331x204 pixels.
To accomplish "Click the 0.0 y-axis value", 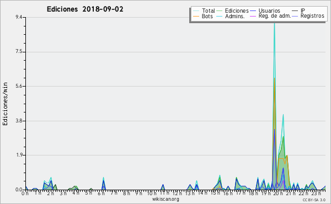I will tap(19, 190).
